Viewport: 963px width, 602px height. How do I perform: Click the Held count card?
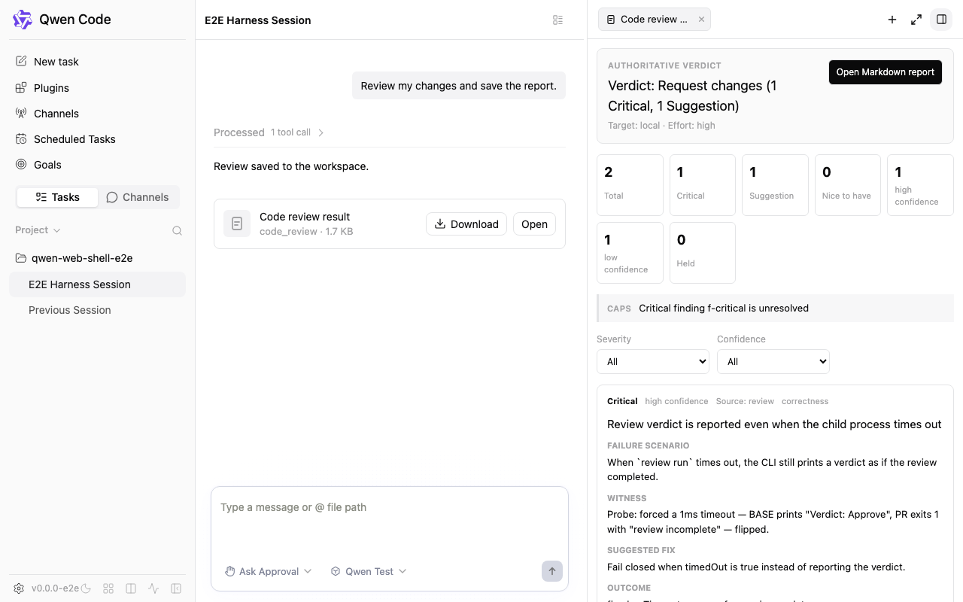(x=702, y=253)
